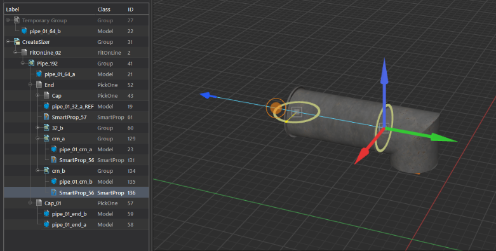Click the crn_a group icon
This screenshot has height=251, width=496.
click(46, 139)
